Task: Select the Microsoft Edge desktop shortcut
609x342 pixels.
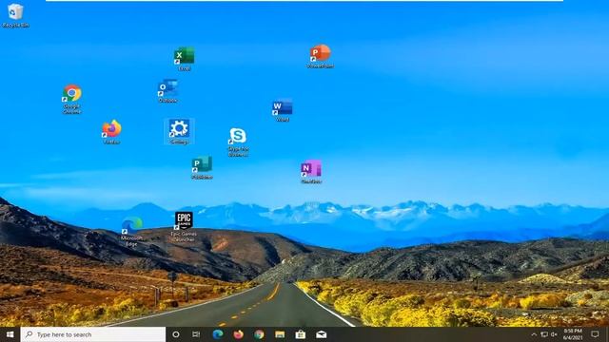Action: point(131,232)
